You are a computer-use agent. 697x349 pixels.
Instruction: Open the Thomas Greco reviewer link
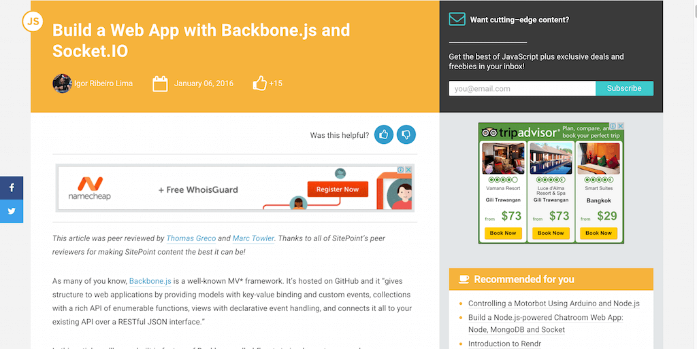pyautogui.click(x=191, y=238)
